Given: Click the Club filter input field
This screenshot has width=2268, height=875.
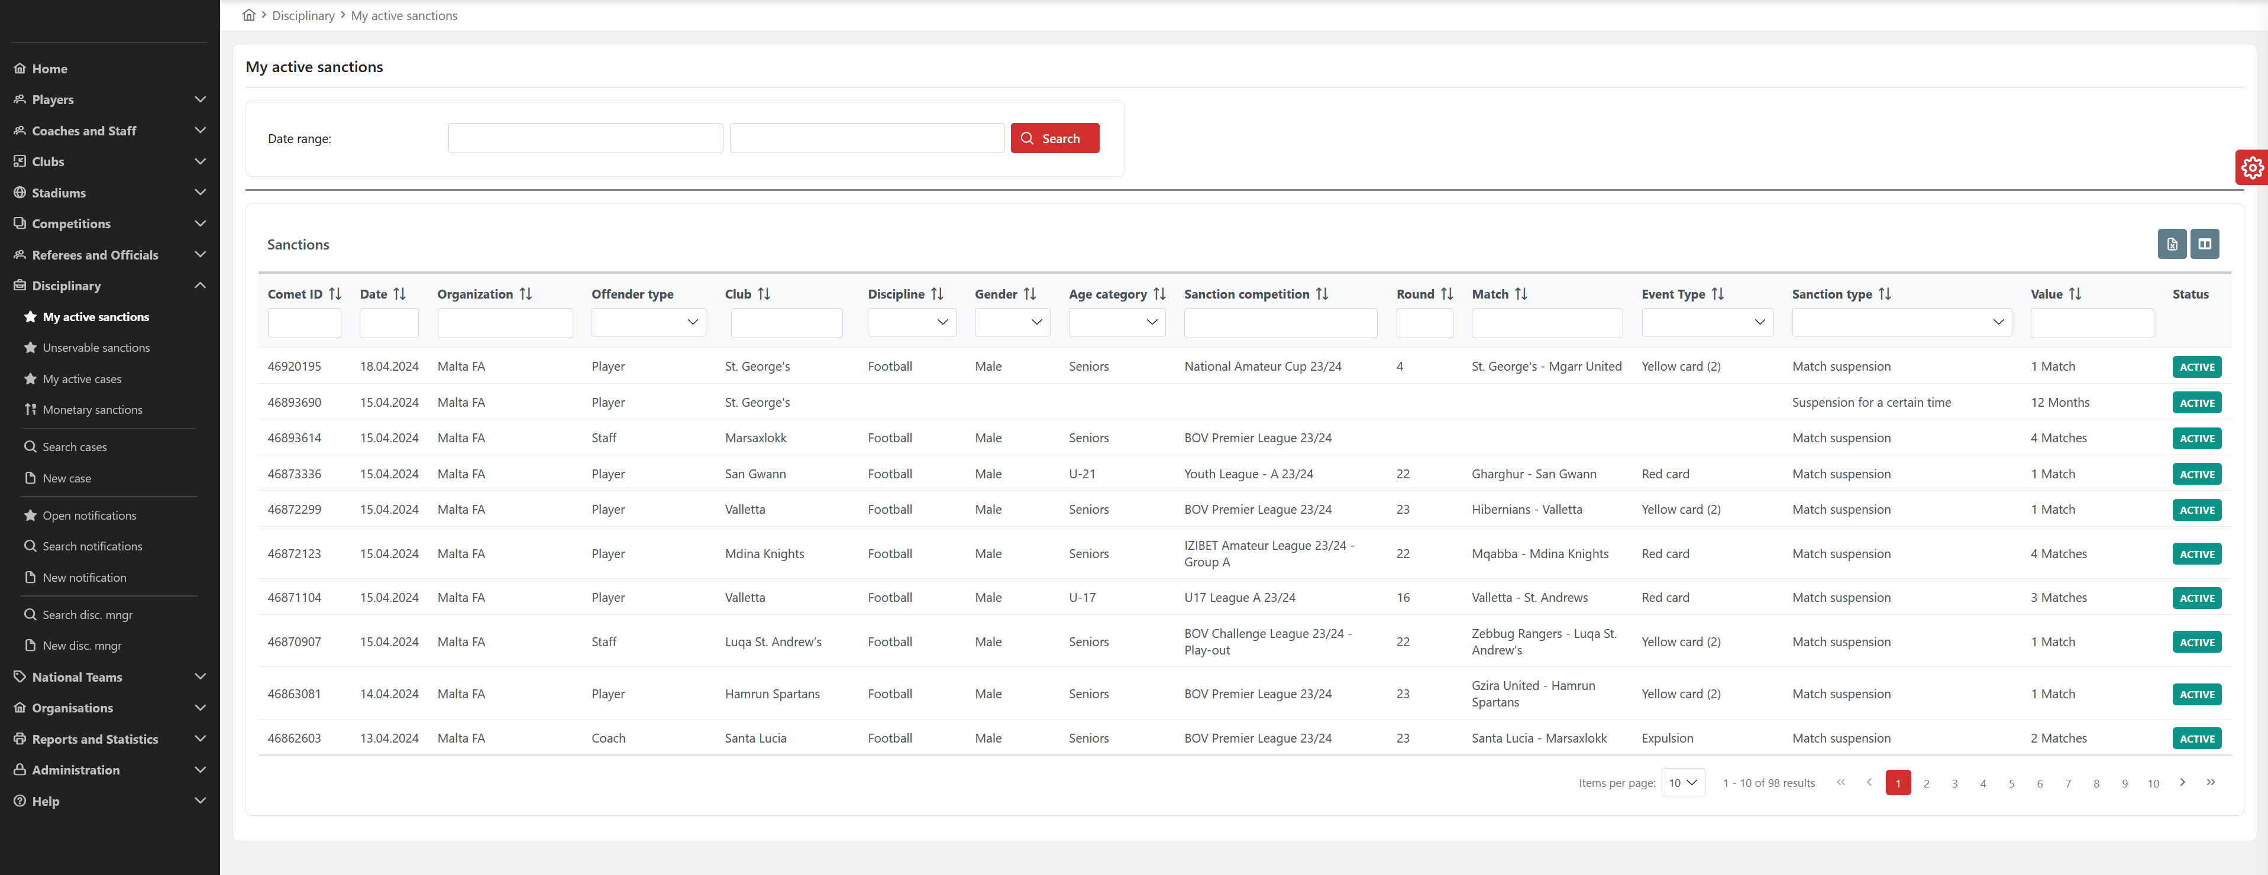Looking at the screenshot, I should click(x=786, y=322).
